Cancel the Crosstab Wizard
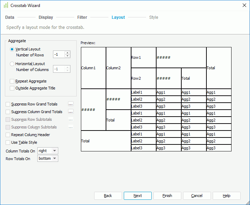 pos(197,196)
